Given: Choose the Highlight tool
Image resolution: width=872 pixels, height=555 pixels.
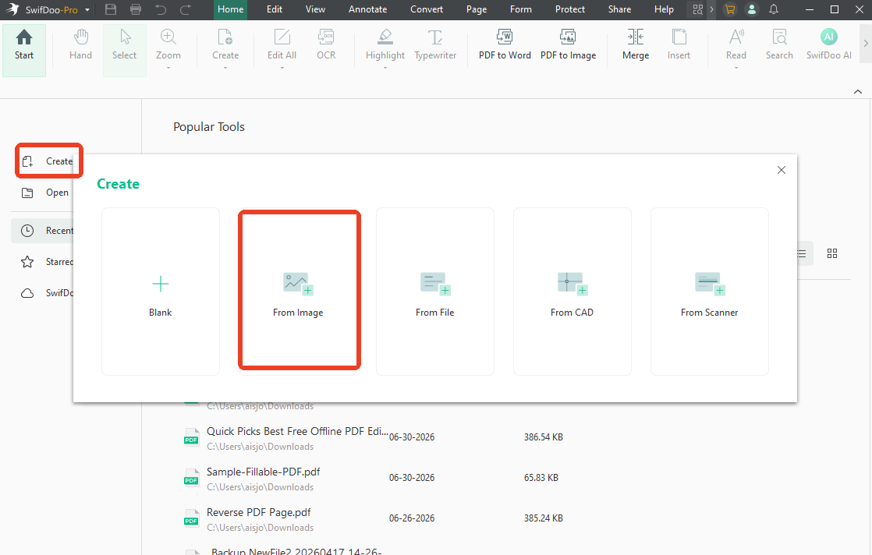Looking at the screenshot, I should coord(385,45).
